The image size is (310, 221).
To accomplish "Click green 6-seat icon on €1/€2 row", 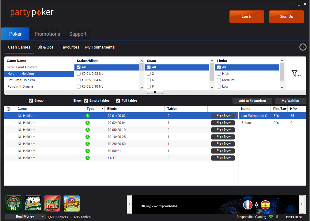I will click(88, 158).
